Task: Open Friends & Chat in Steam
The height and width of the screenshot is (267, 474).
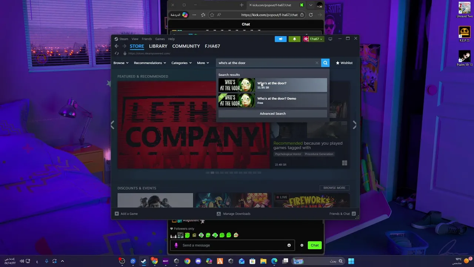Action: coord(343,214)
